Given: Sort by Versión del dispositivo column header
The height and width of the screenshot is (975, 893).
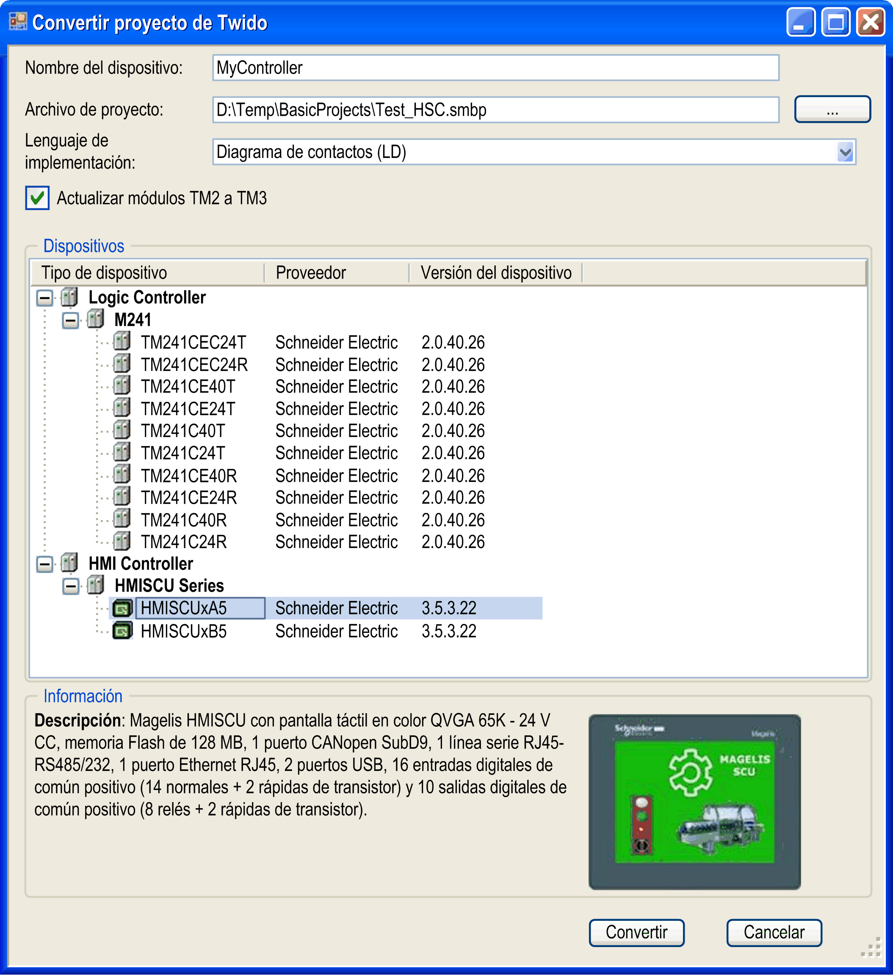Looking at the screenshot, I should tap(496, 273).
